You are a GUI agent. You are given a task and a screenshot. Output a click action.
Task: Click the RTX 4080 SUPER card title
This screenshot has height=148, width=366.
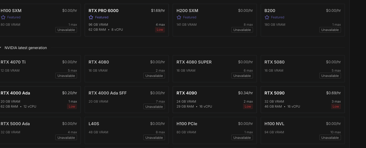(x=194, y=62)
